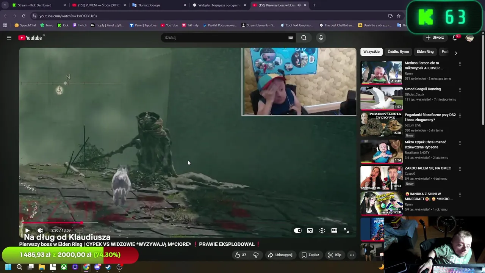Seek on the red video progress bar
The width and height of the screenshot is (485, 273).
[188, 223]
